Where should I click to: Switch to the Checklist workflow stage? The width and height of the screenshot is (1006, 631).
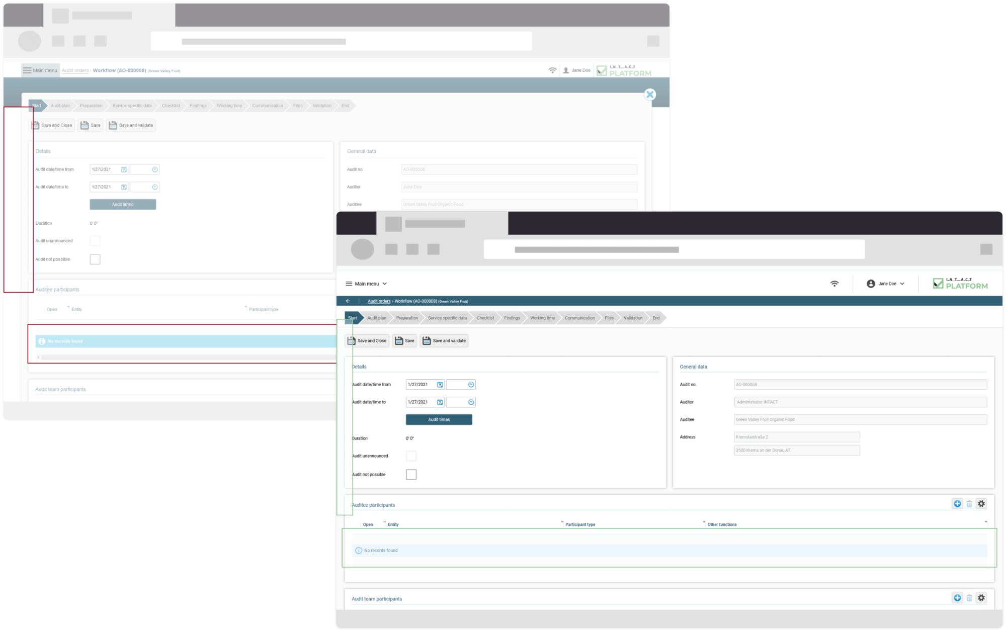pos(484,318)
